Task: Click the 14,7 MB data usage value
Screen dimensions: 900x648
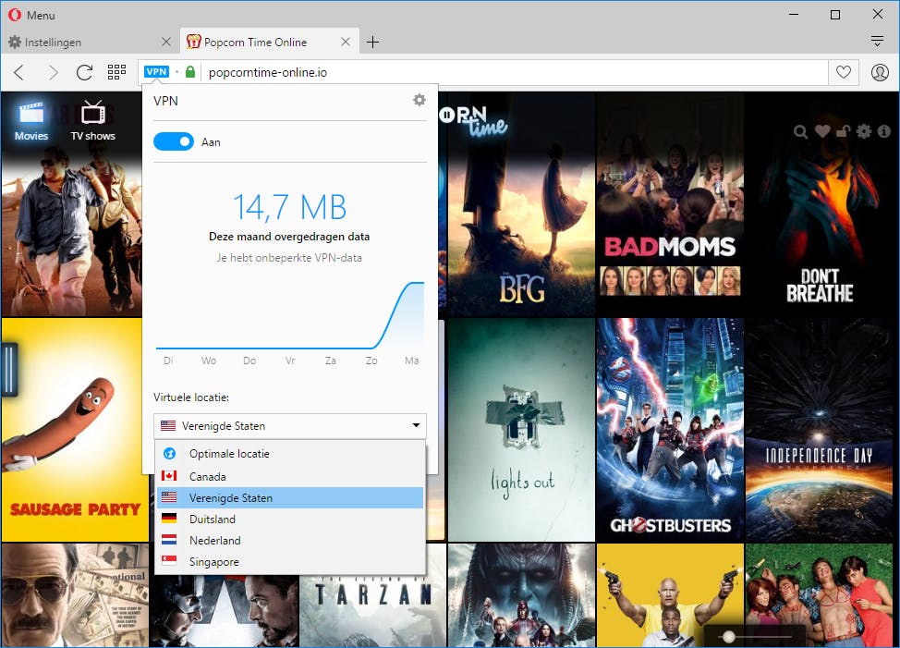Action: click(289, 207)
